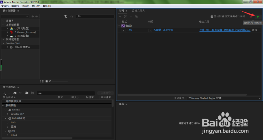The width and height of the screenshot is (263, 140).
Task: Start the queue with the green play button
Action: 258,17
